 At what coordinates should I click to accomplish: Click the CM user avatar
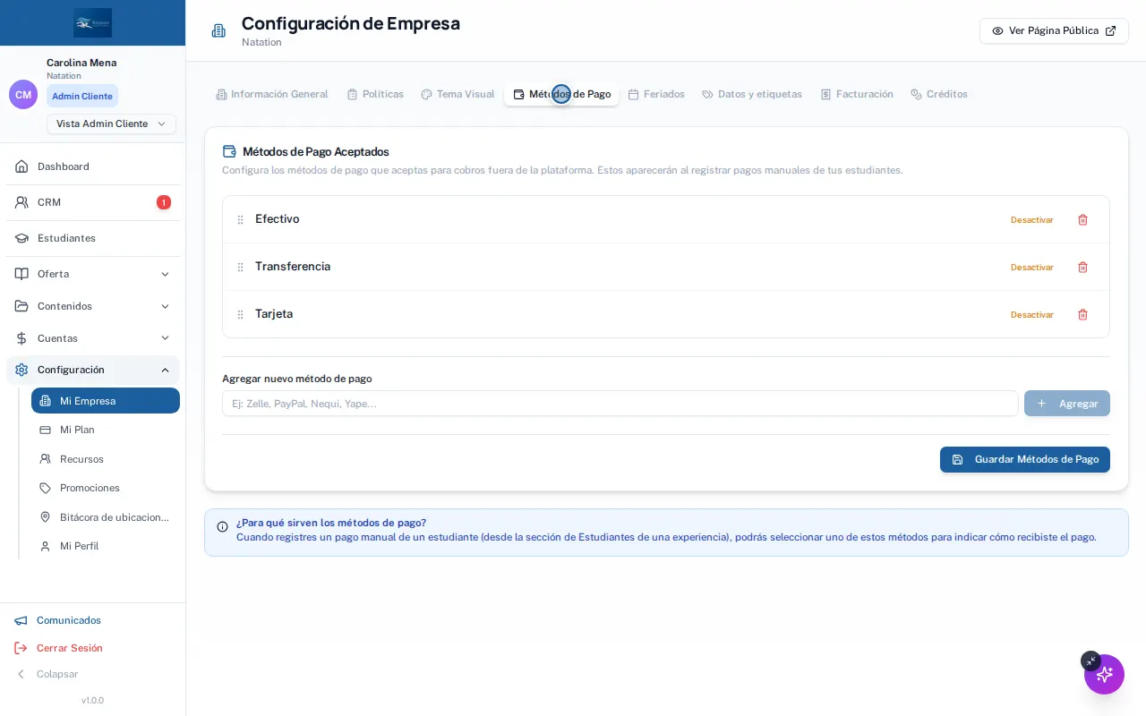tap(23, 94)
